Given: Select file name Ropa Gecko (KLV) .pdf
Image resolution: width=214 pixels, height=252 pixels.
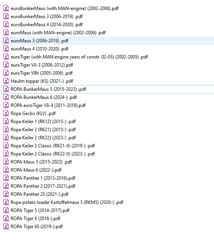Looking at the screenshot, I should [33, 113].
